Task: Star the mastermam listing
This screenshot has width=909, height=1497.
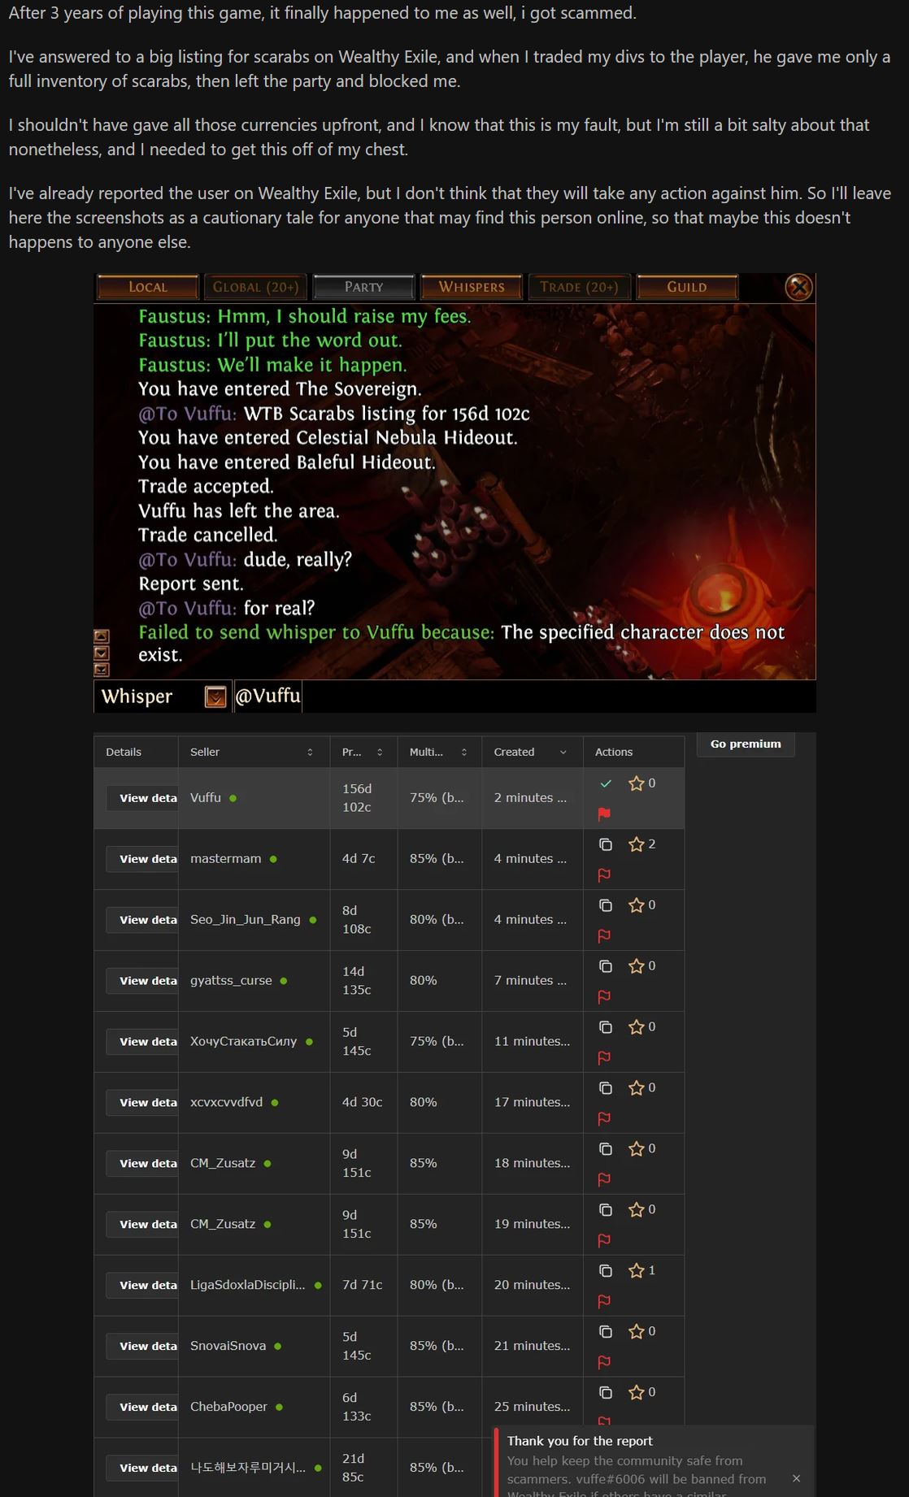Action: point(636,844)
